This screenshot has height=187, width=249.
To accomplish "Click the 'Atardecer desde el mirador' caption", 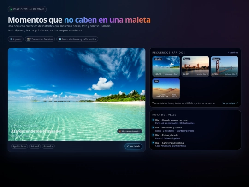I will point(36,131).
